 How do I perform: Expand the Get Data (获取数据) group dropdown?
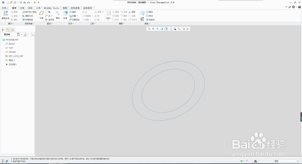(x=29, y=24)
